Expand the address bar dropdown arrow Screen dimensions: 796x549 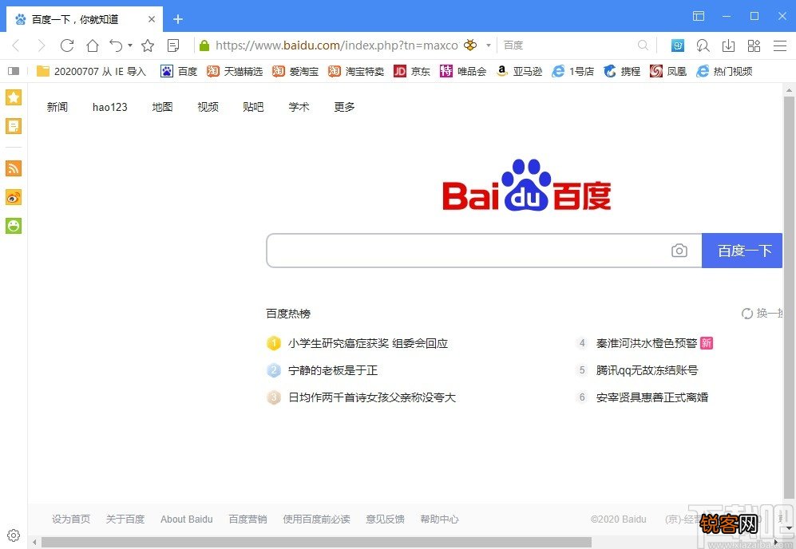(489, 45)
